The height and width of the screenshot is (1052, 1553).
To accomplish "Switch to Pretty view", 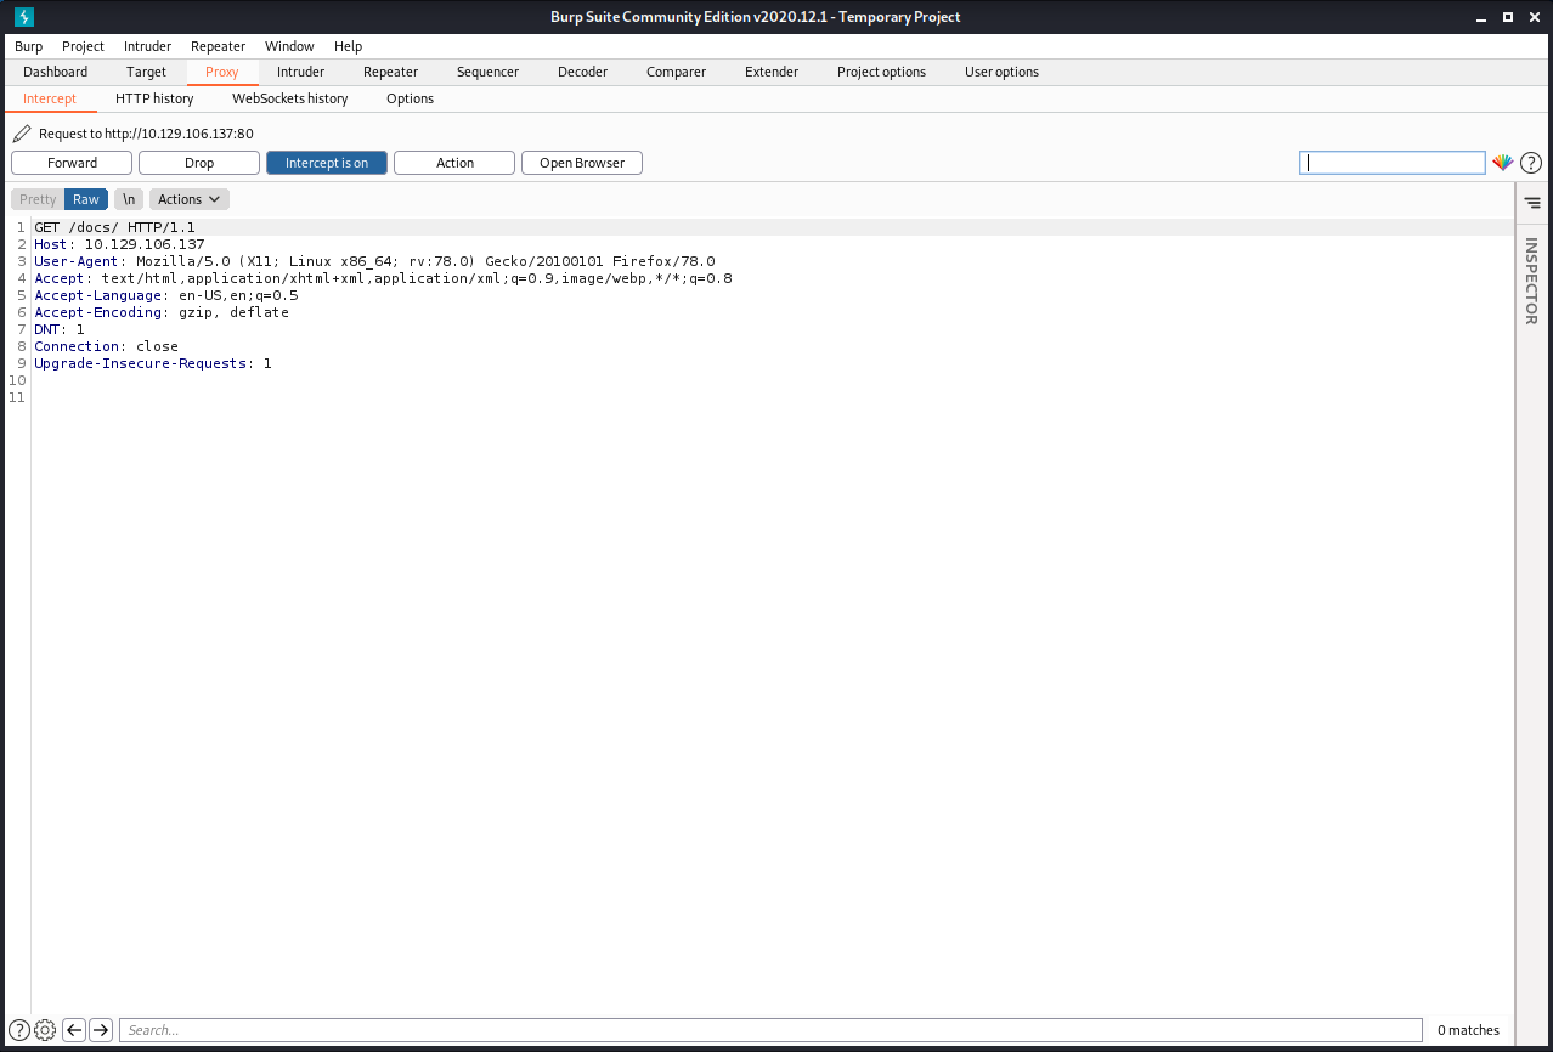I will 38,199.
